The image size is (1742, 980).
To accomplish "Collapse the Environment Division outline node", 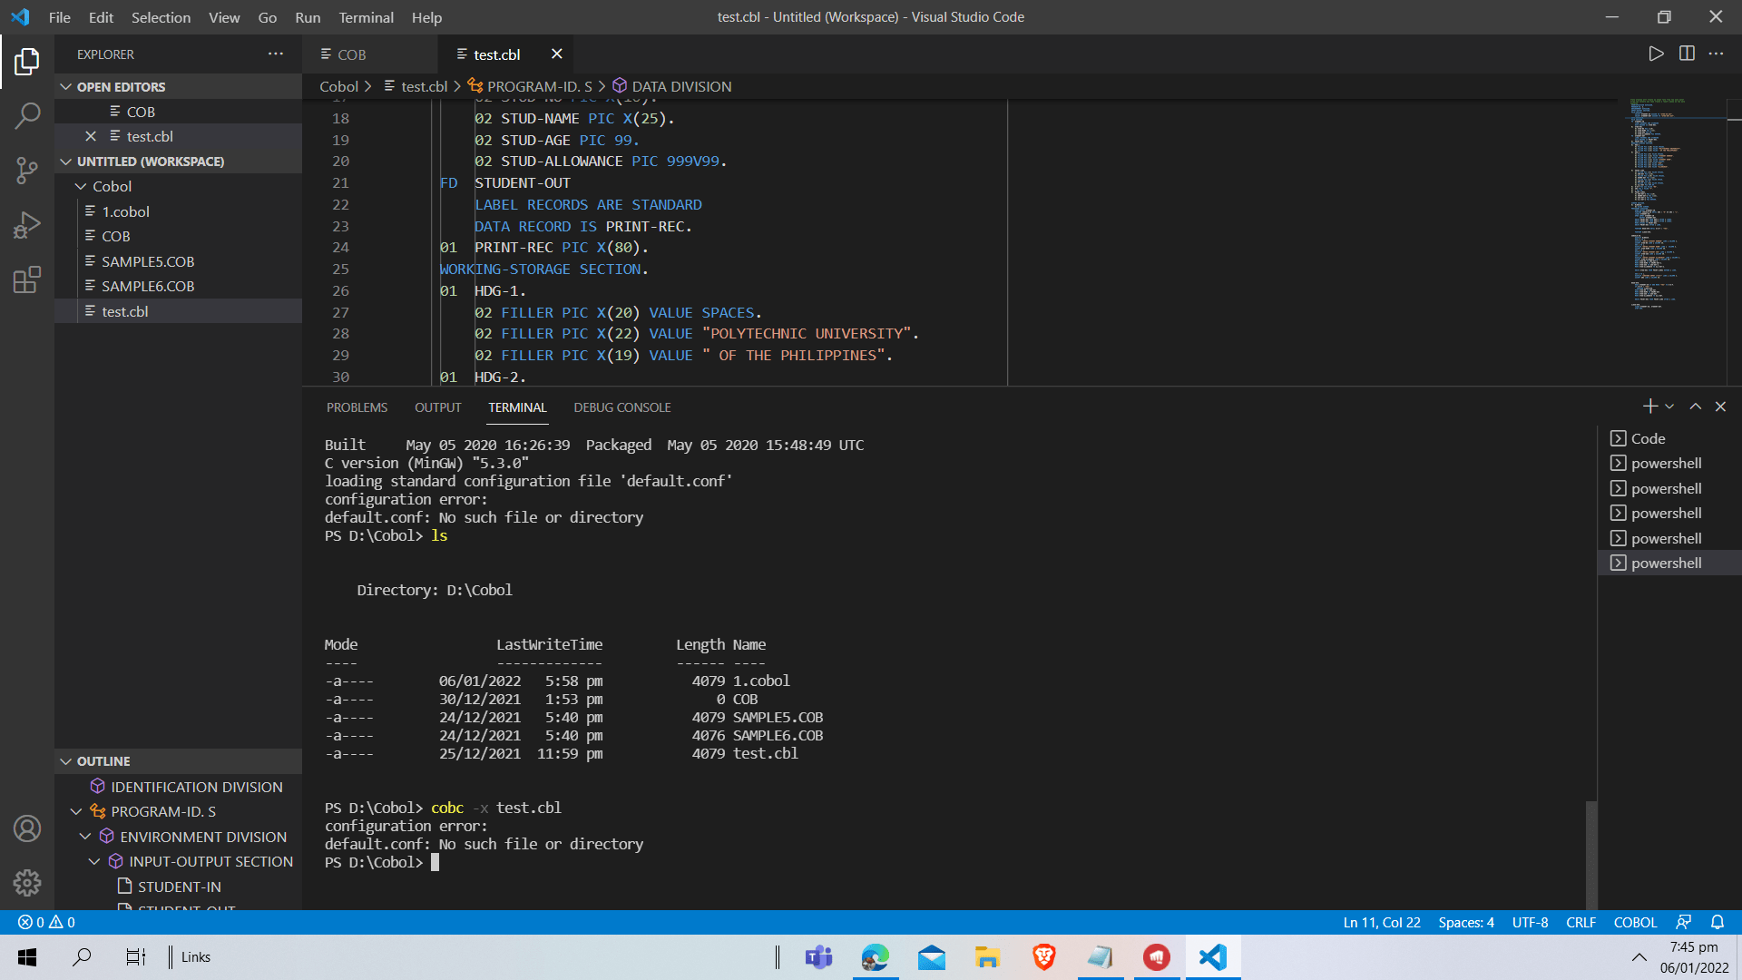I will click(x=85, y=837).
